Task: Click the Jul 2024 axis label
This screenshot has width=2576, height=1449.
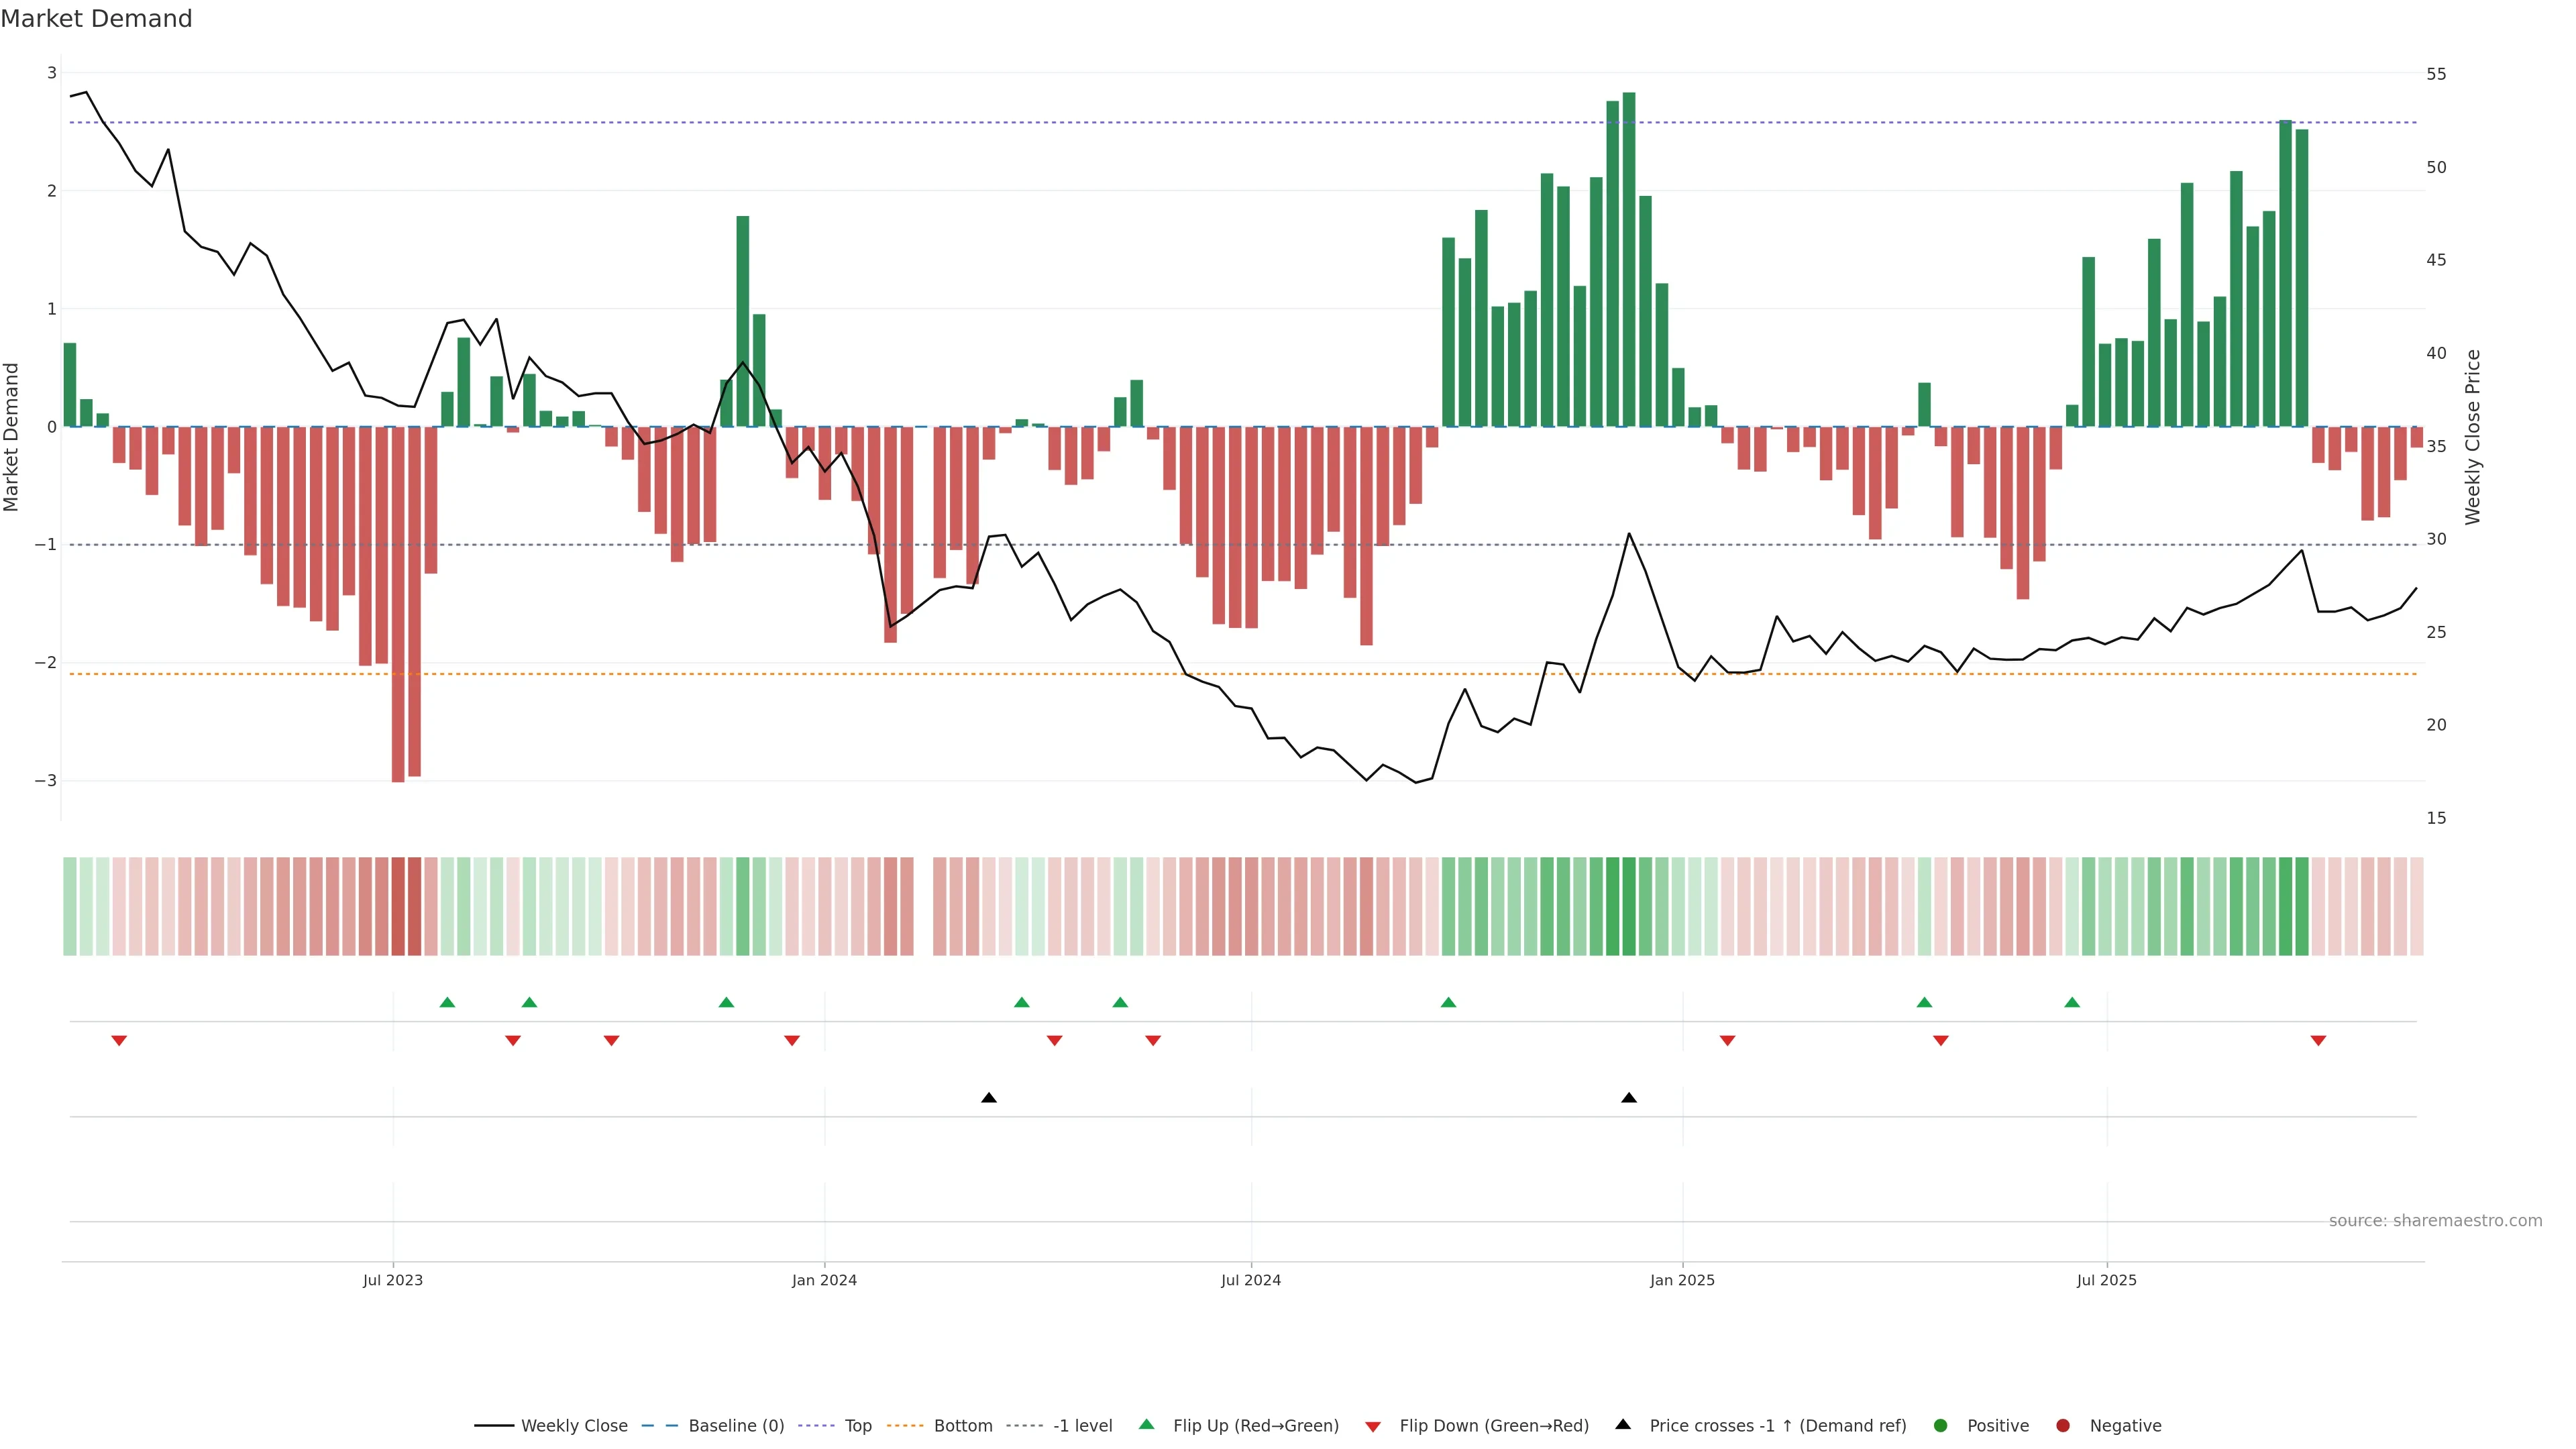Action: coord(1250,1281)
